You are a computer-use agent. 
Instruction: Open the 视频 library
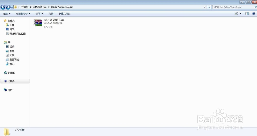click(12, 47)
